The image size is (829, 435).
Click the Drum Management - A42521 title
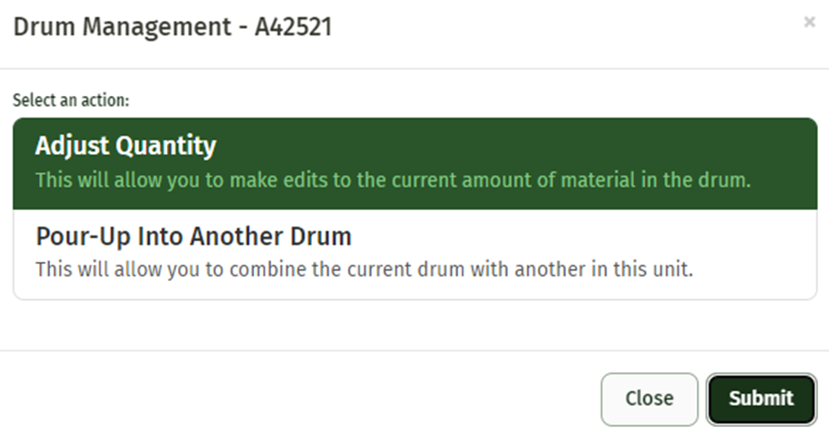tap(171, 27)
